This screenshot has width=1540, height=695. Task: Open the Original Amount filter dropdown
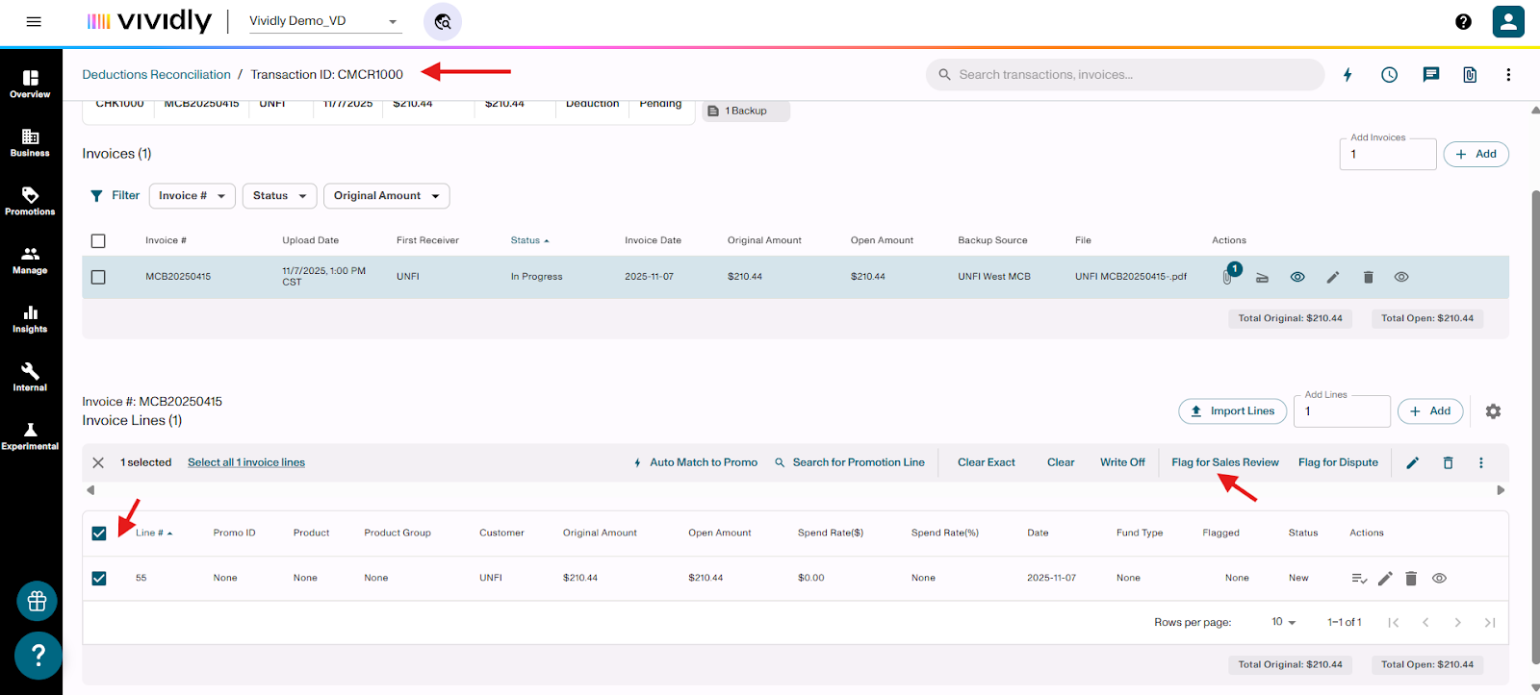[386, 196]
